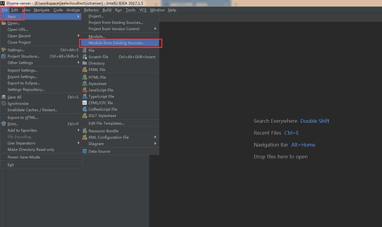The height and width of the screenshot is (227, 382).
Task: Expand Other Settings submenu arrow
Action: click(x=79, y=62)
